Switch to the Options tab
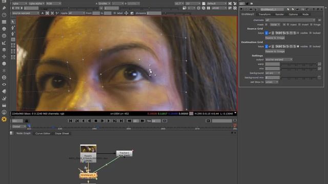The image size is (328, 184). [293, 14]
